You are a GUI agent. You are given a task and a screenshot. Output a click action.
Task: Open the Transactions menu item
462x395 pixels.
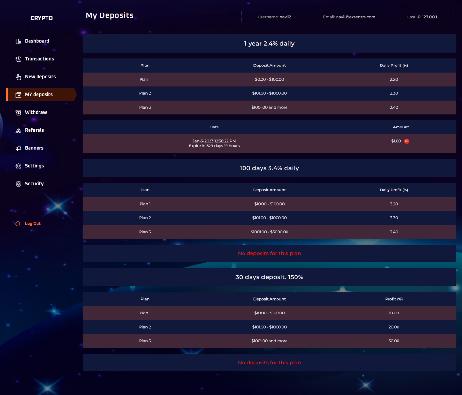click(39, 59)
